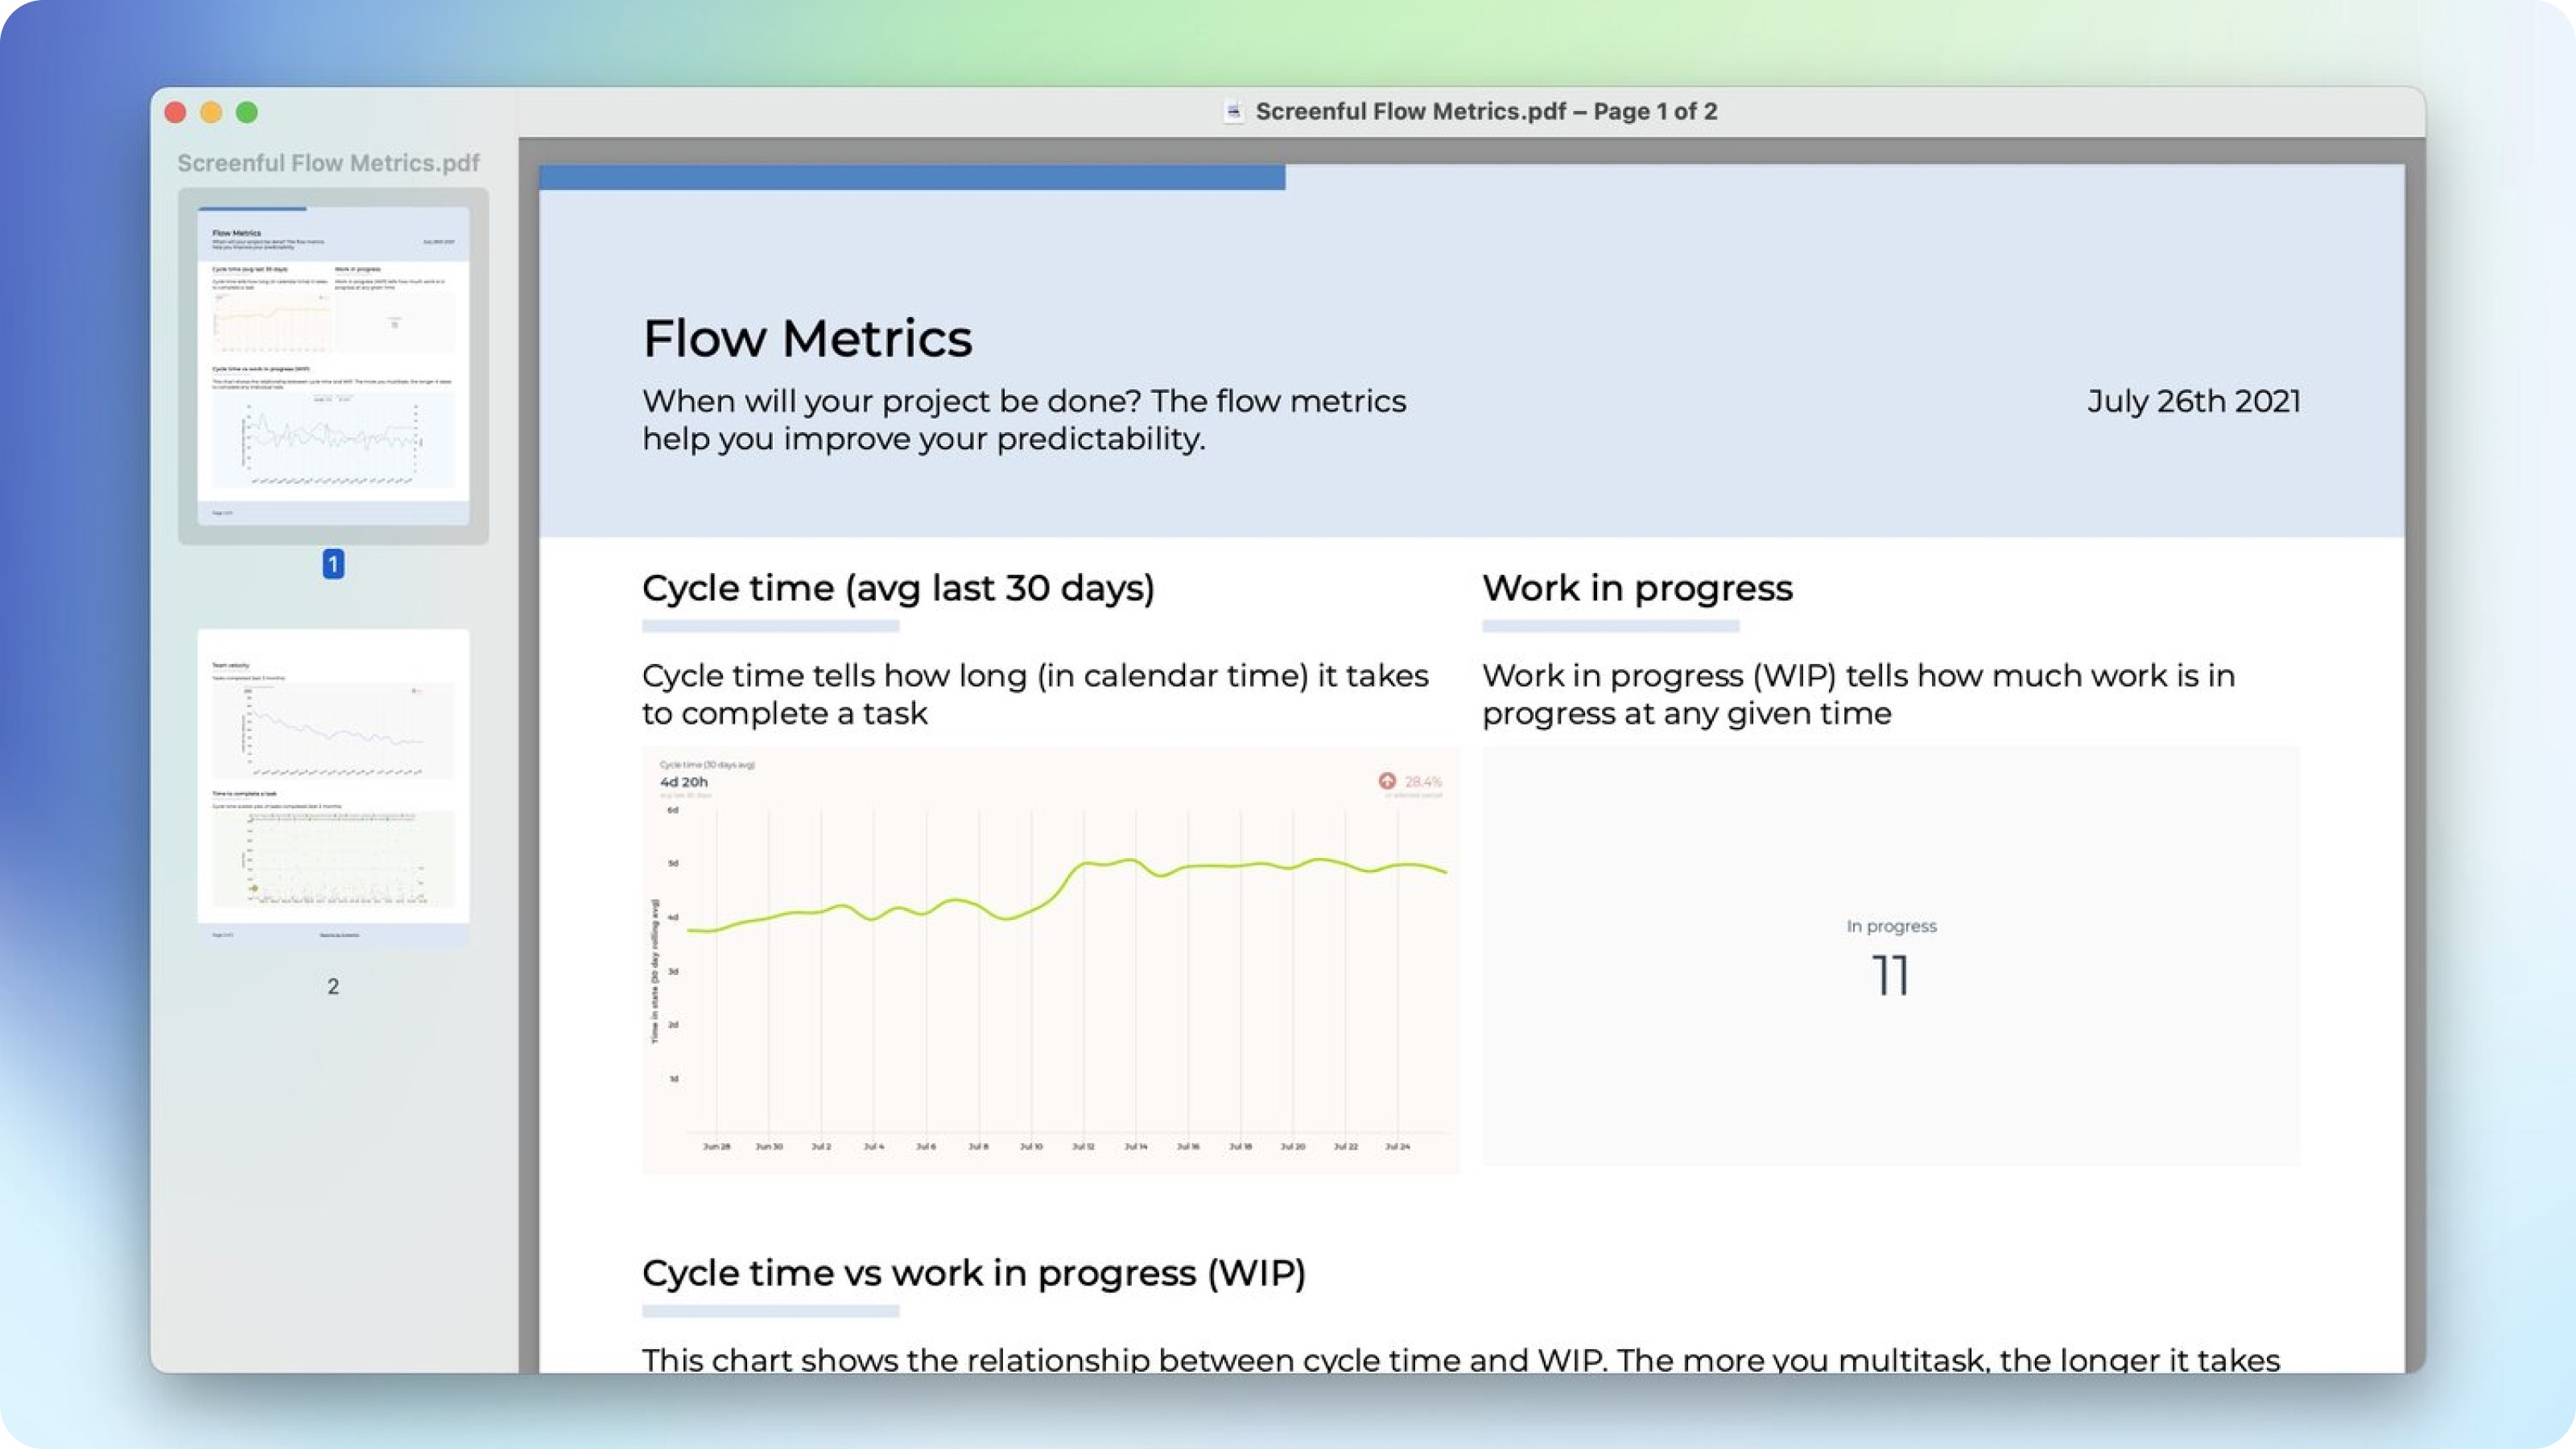Click the date July 26th 2021
This screenshot has width=2576, height=1449.
[x=2193, y=401]
